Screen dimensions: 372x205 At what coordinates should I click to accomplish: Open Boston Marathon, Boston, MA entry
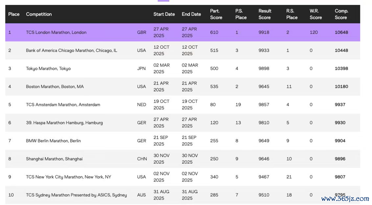(55, 87)
